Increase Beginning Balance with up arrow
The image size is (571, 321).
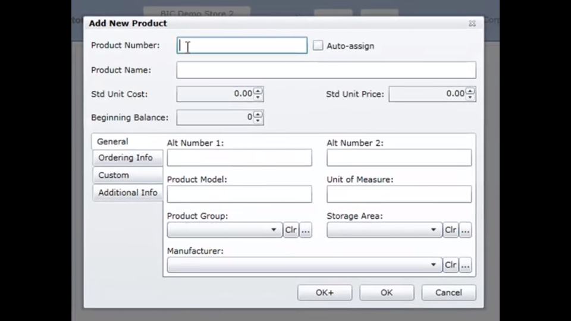tap(258, 115)
